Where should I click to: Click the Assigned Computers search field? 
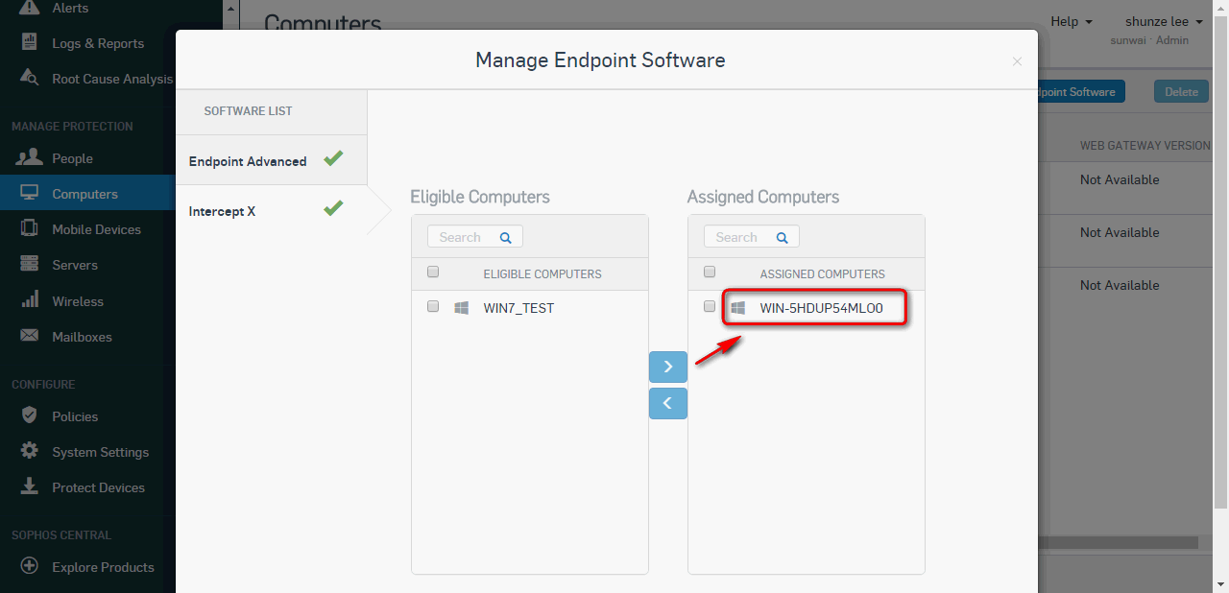(x=751, y=237)
